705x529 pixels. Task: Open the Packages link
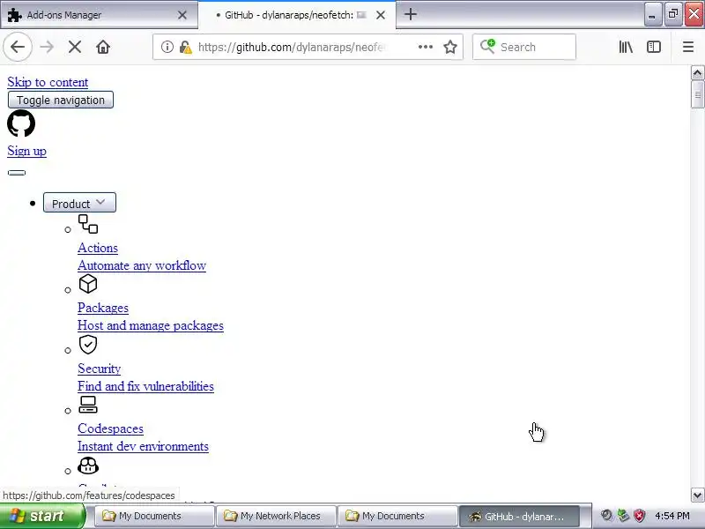pyautogui.click(x=103, y=308)
